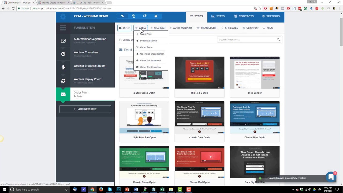This screenshot has width=343, height=193.
Task: Open the Contacts tab
Action: click(244, 16)
